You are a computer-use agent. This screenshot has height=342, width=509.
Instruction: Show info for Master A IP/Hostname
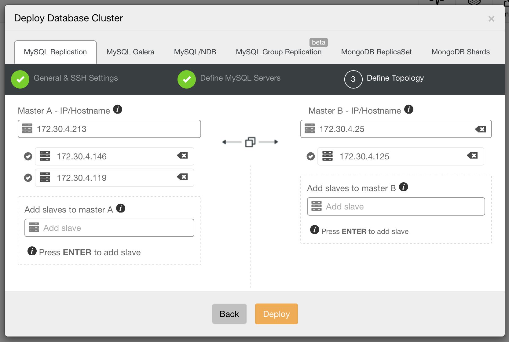coord(118,109)
